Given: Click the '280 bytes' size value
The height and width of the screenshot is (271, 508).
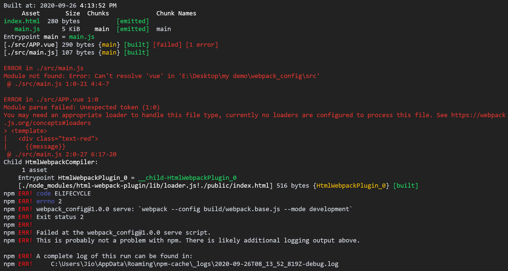Looking at the screenshot, I should [64, 21].
